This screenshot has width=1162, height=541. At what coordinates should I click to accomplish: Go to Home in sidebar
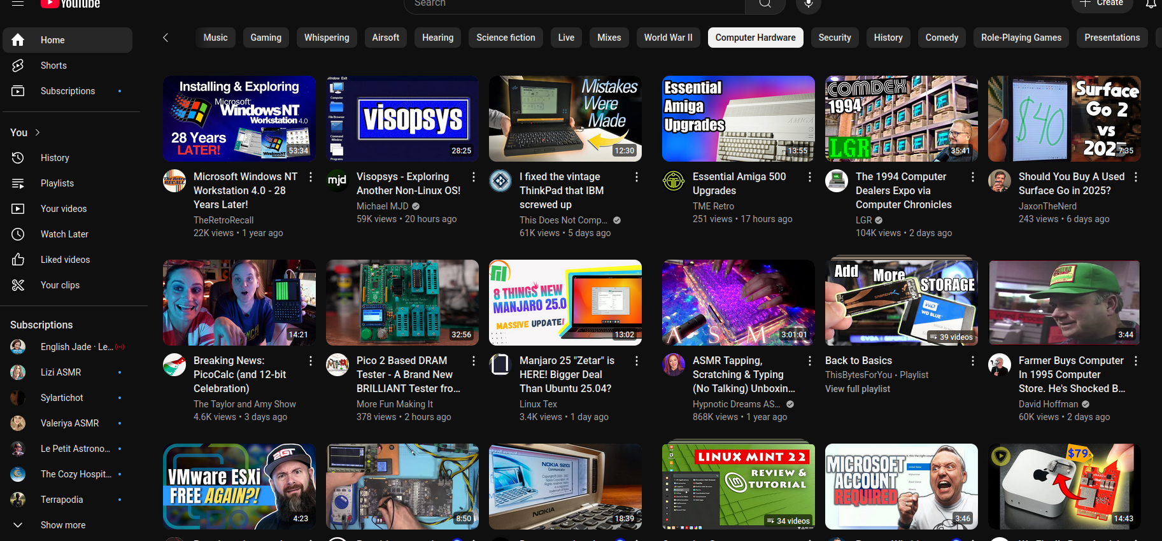(x=67, y=40)
